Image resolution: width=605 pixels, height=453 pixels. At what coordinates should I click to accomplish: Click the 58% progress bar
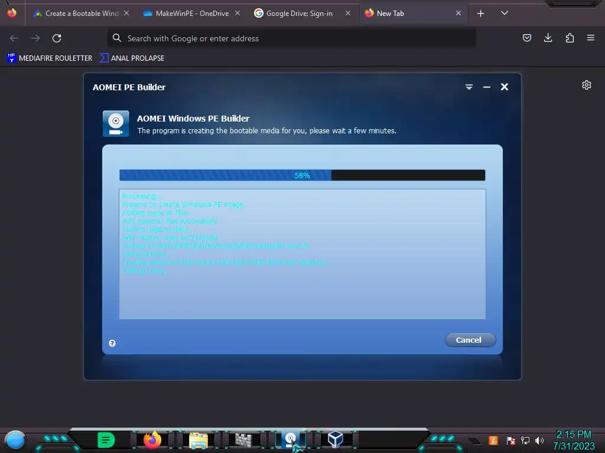(302, 175)
